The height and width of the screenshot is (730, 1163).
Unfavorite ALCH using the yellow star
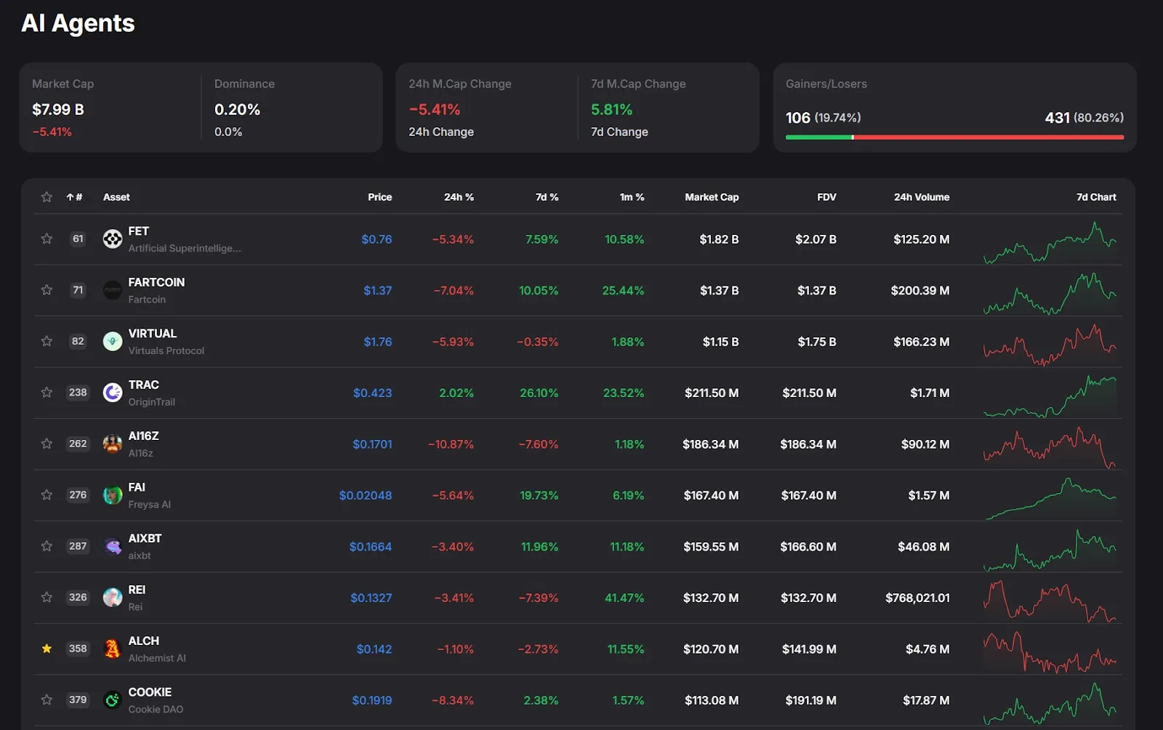(47, 649)
